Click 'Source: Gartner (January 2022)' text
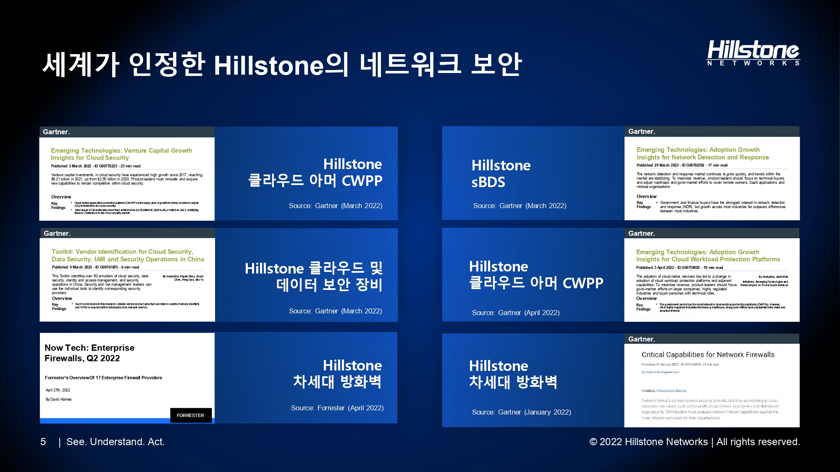The image size is (840, 472). tap(521, 412)
